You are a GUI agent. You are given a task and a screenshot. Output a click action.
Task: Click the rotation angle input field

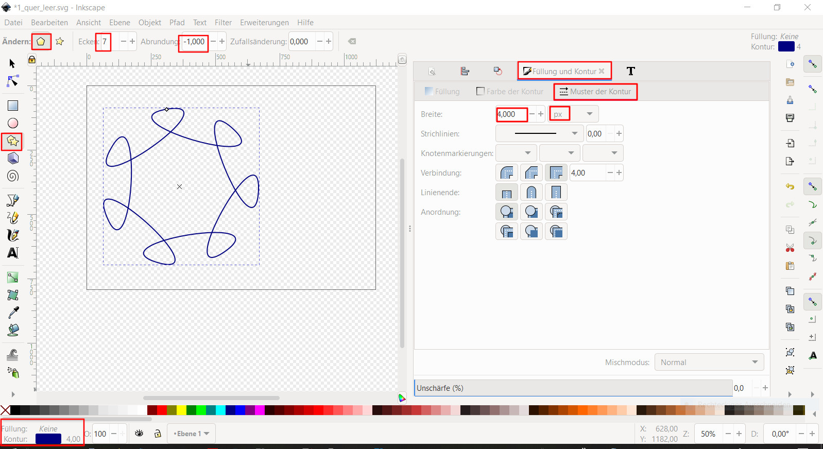tap(781, 434)
